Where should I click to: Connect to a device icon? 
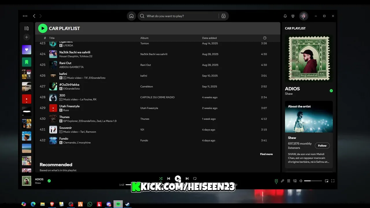pyautogui.click(x=295, y=181)
